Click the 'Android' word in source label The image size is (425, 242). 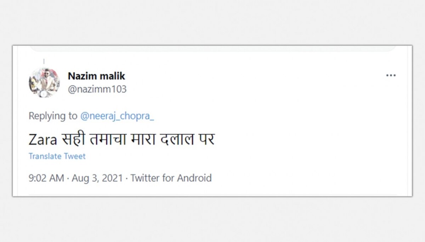tap(194, 178)
